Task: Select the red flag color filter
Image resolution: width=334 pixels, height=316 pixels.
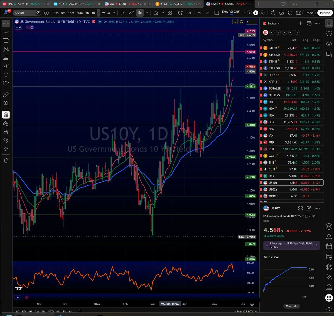Action: [265, 32]
